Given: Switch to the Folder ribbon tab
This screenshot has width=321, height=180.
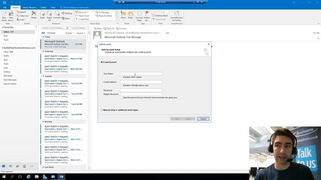Looking at the screenshot, I should (x=44, y=7).
